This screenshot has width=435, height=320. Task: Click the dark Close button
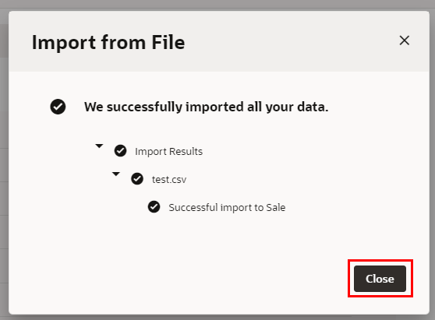tap(380, 279)
